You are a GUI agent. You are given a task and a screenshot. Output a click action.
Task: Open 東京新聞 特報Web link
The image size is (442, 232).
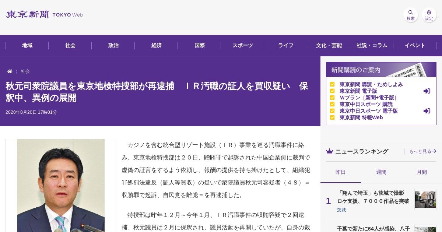click(361, 117)
